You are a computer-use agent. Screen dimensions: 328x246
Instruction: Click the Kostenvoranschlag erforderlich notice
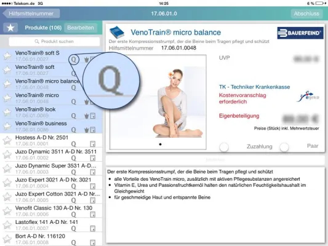(x=242, y=98)
